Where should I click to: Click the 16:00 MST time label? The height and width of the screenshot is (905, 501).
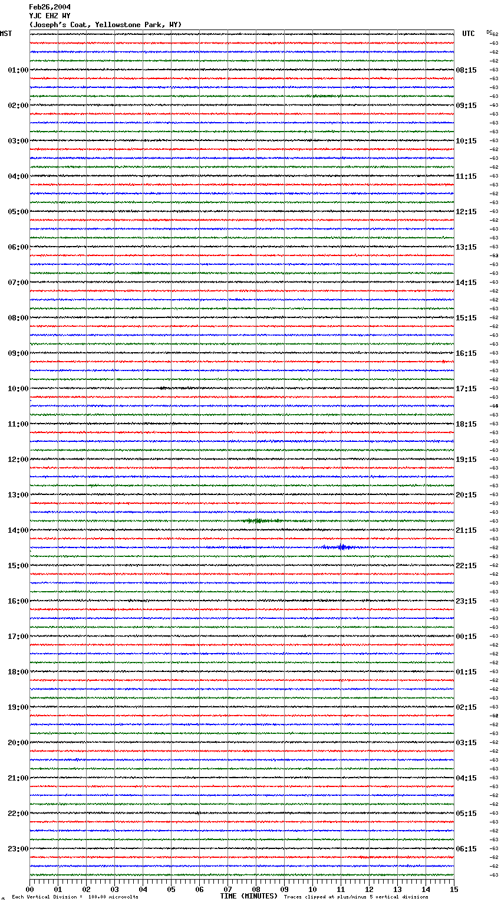[x=18, y=601]
